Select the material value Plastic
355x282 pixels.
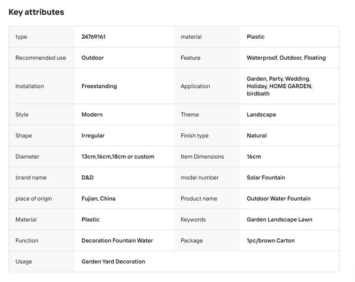256,37
